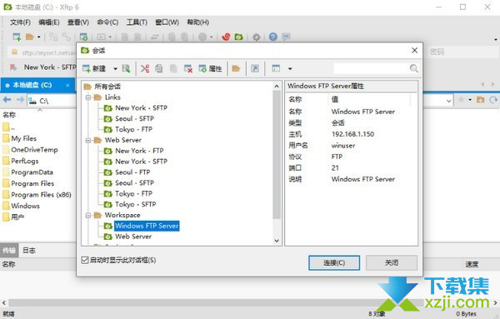Click the 192.168.1.150 host value
Image resolution: width=500 pixels, height=319 pixels.
[x=352, y=134]
